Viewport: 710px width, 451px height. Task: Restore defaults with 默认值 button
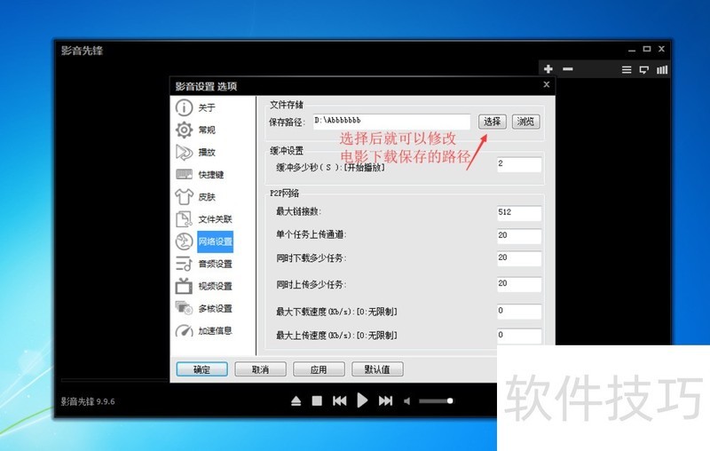(x=377, y=369)
